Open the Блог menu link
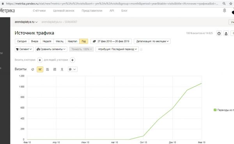The image size is (234, 144). tap(124, 11)
